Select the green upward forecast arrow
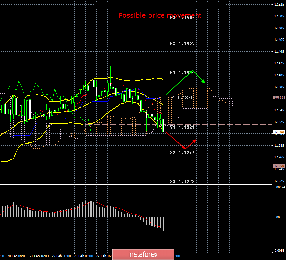This screenshot has height=260, width=286. tap(180, 83)
